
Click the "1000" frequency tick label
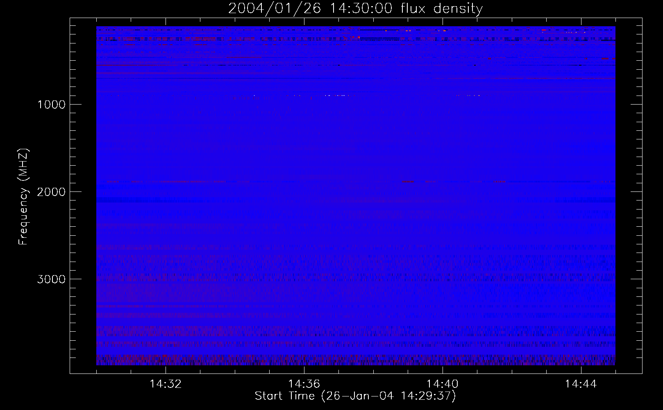tap(51, 105)
